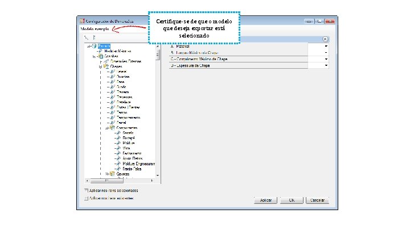Select the Projeto label in the tree

click(x=104, y=46)
